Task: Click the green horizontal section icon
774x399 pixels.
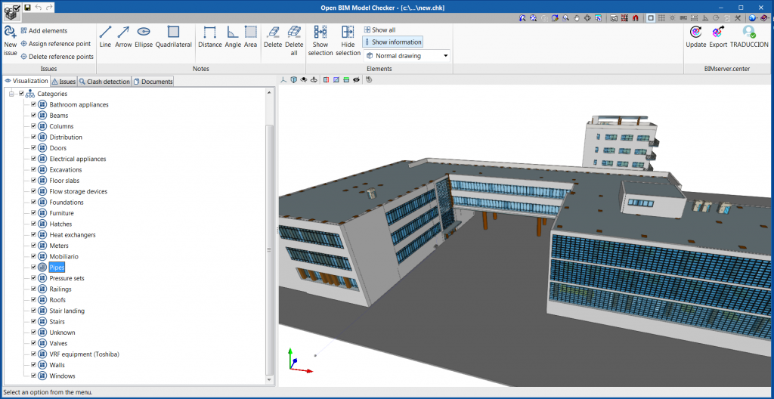Action: (x=346, y=80)
